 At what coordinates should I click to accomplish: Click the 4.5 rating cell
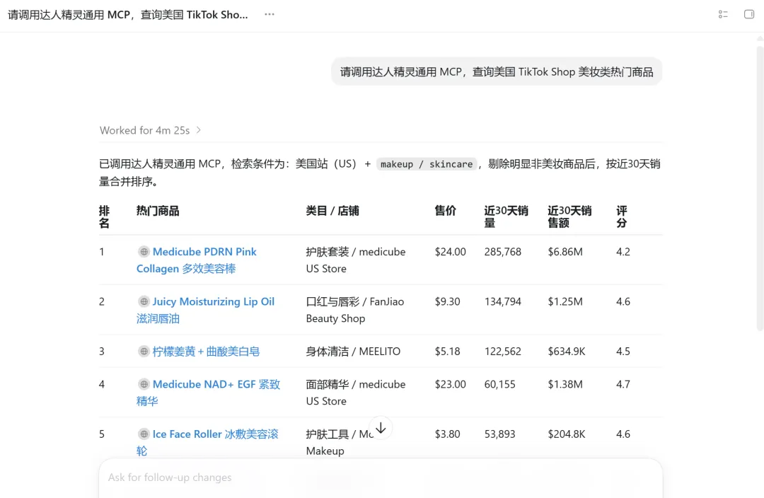[623, 352]
